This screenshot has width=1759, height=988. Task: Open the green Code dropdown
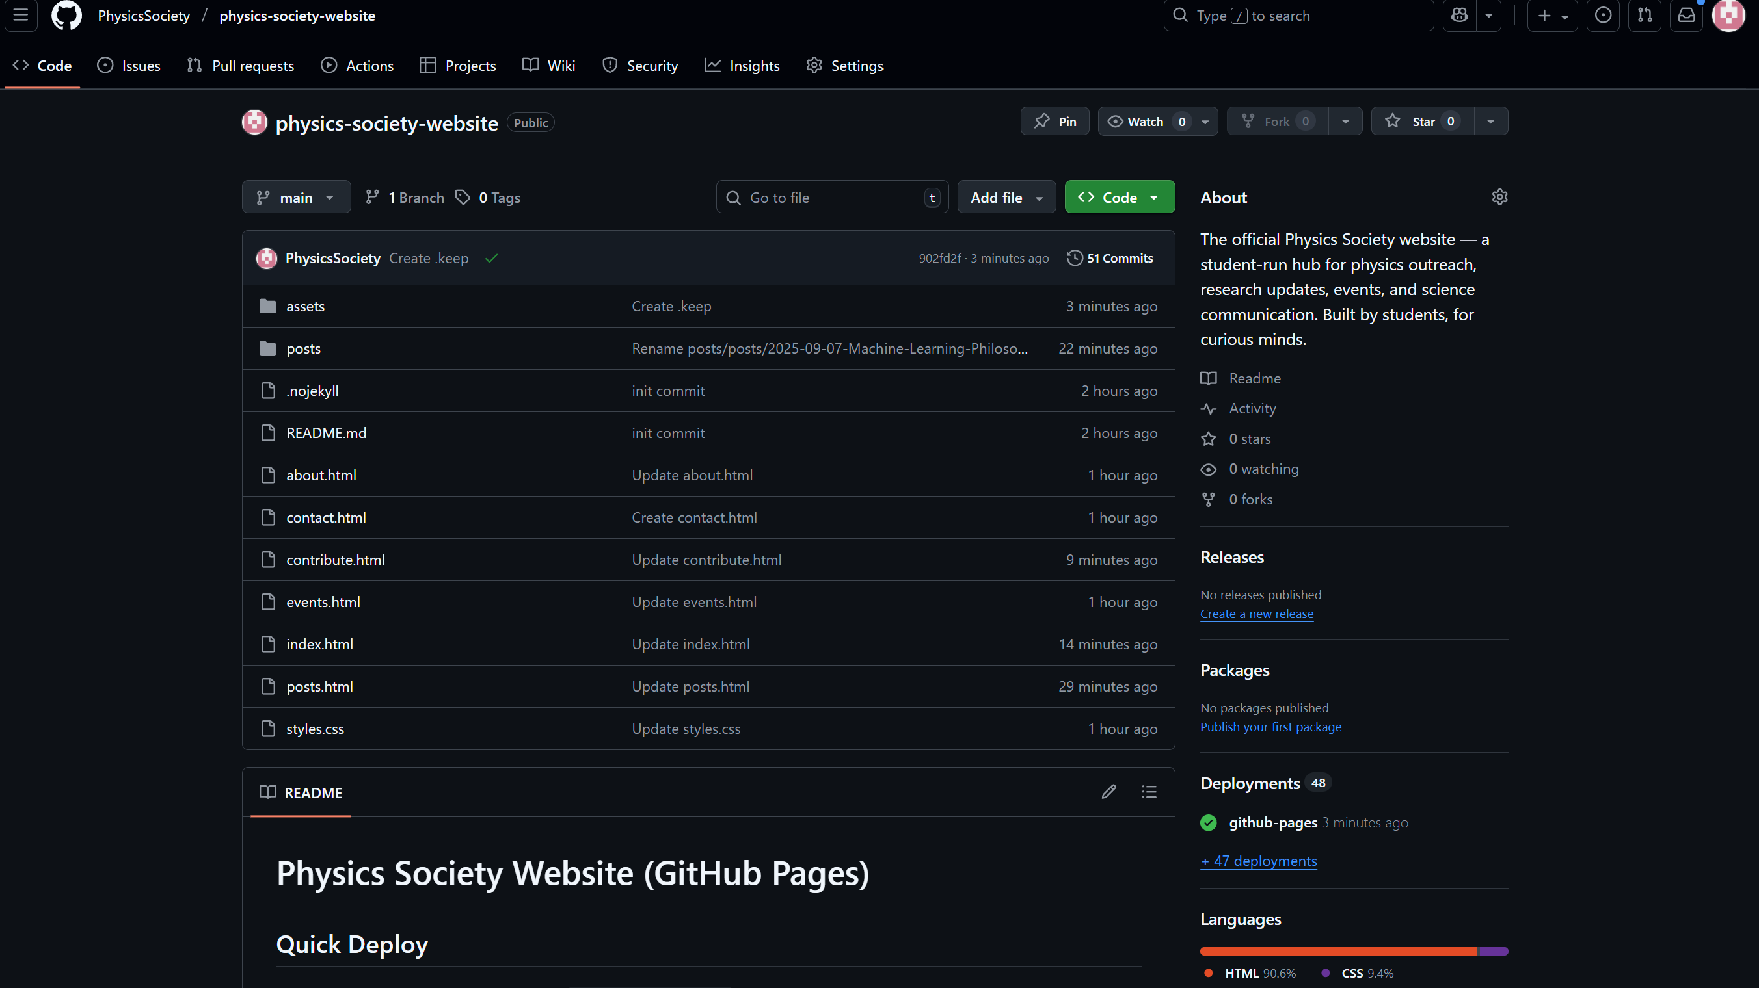click(1118, 196)
